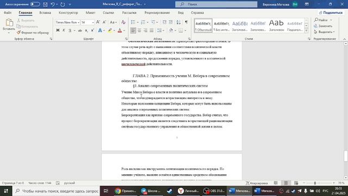The width and height of the screenshot is (348, 196).
Task: Click Заменить in Editing group
Action: [x=323, y=26]
